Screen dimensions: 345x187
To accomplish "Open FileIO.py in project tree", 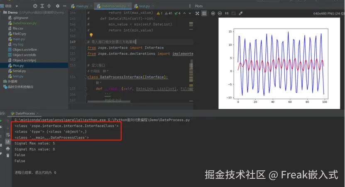I will point(19,34).
